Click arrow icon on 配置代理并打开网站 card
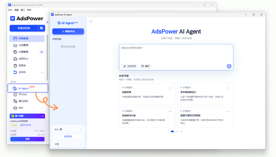This screenshot has height=157, width=276. click(x=228, y=111)
